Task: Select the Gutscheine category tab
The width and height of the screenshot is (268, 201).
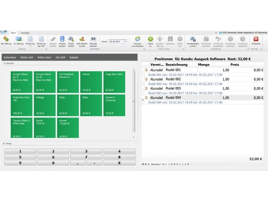Action: [10, 57]
